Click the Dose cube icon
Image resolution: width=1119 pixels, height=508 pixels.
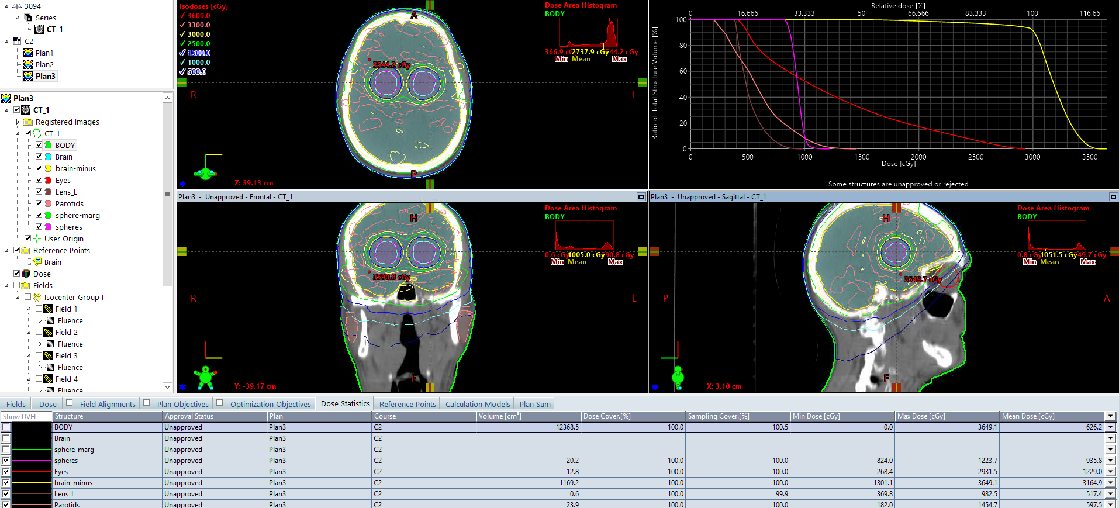point(26,274)
